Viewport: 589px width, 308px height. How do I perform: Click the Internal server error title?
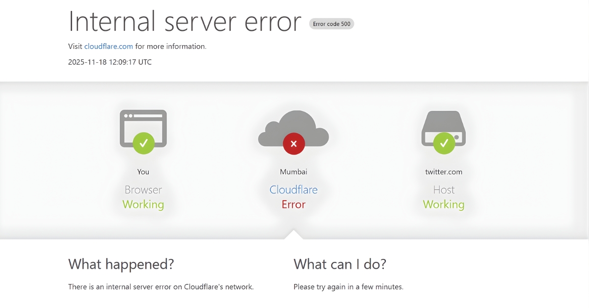pyautogui.click(x=185, y=22)
